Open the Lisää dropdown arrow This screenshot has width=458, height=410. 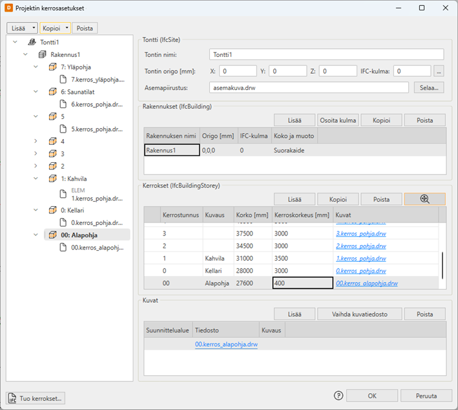tap(34, 28)
